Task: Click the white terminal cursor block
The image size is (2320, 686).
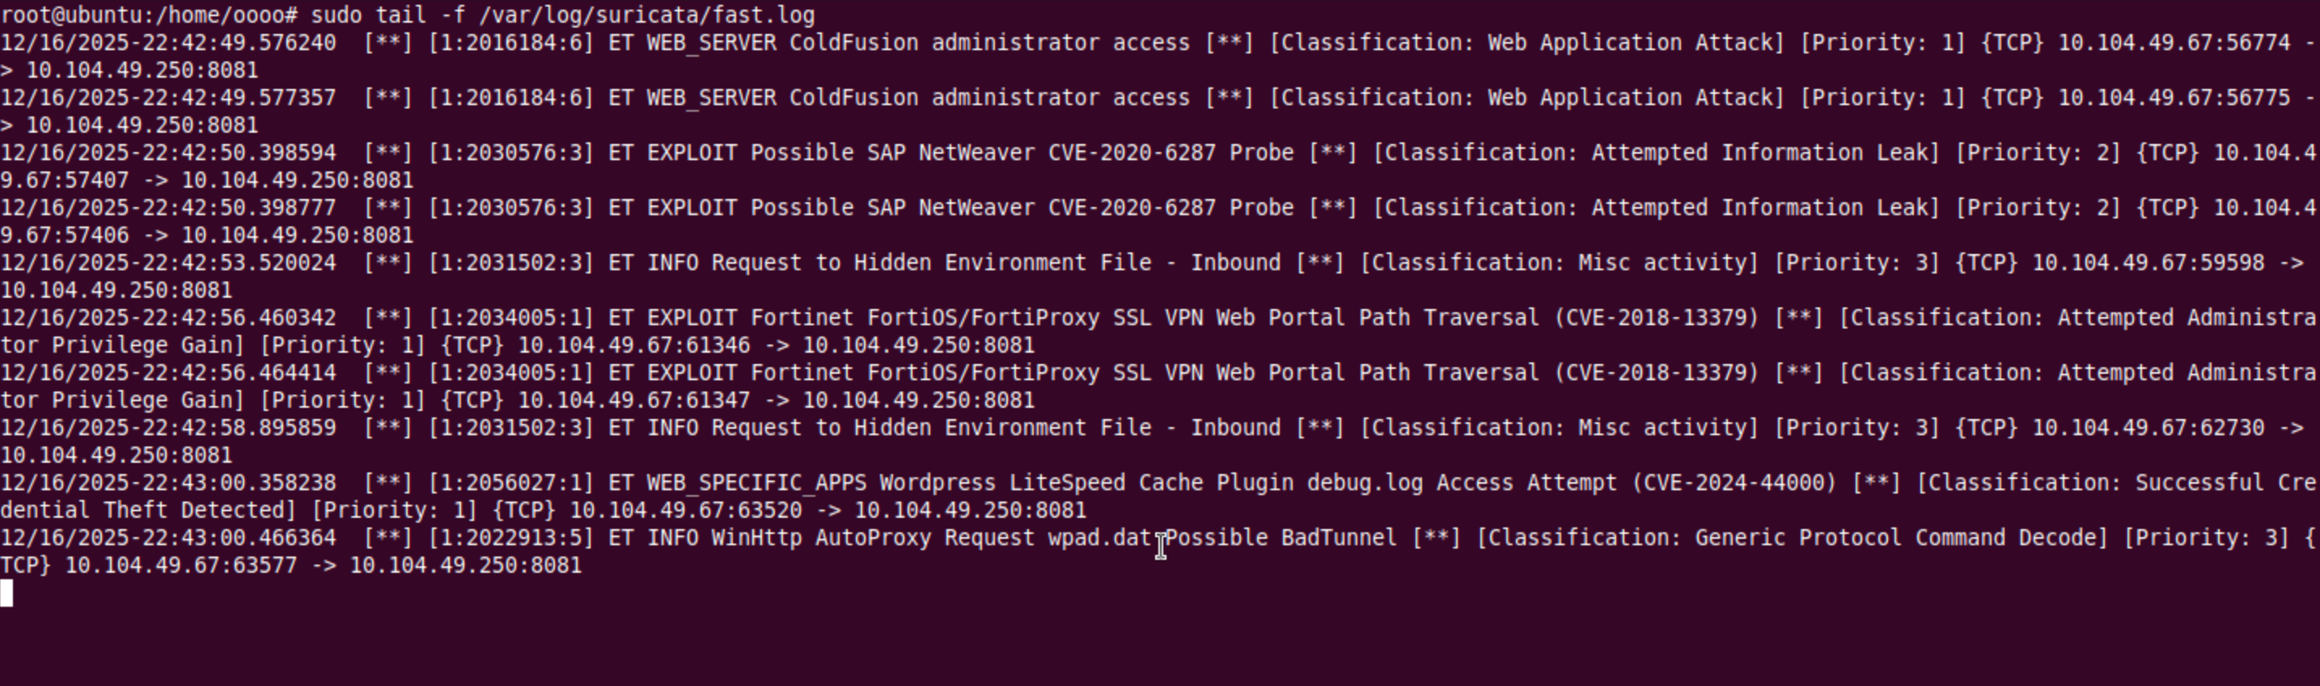Action: pos(6,593)
